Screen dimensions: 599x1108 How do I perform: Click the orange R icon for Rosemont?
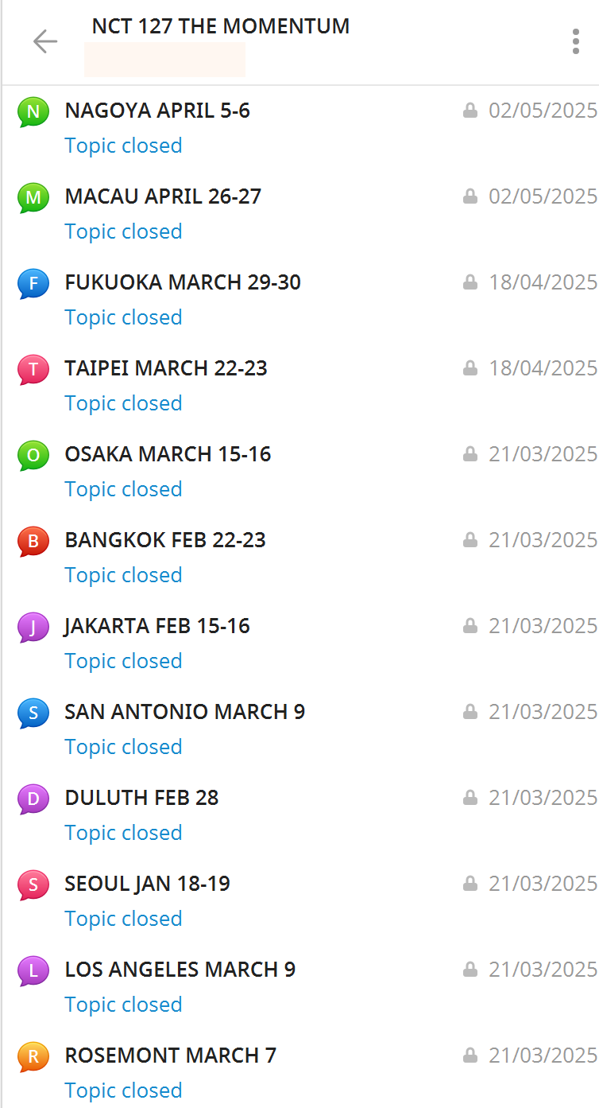33,1057
